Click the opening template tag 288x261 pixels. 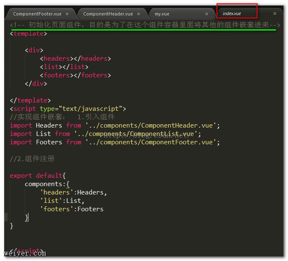point(28,33)
